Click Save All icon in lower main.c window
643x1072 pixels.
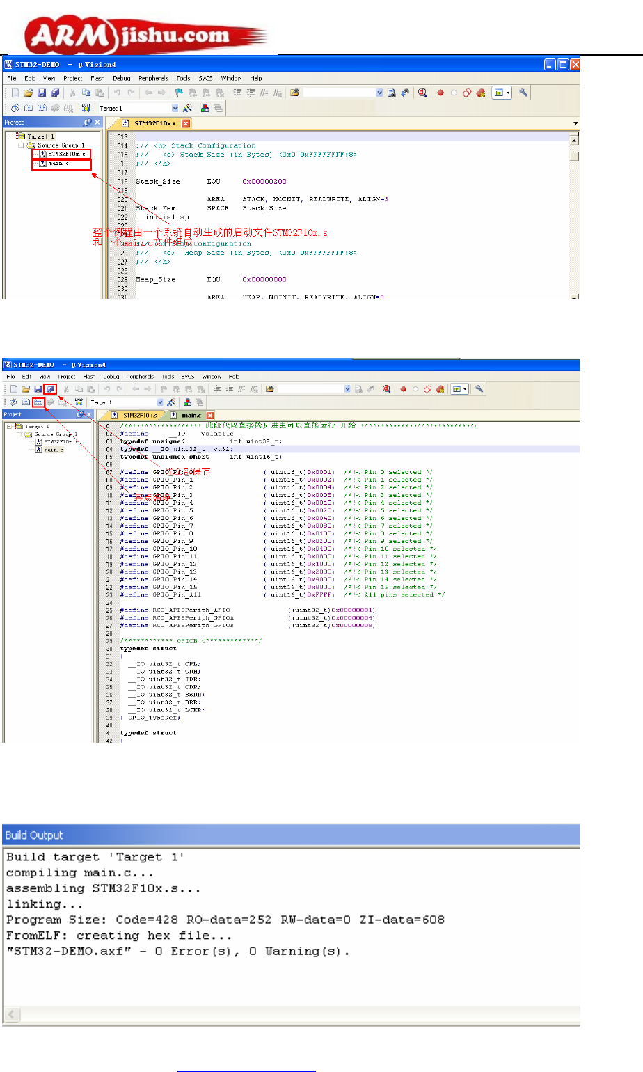[x=50, y=389]
